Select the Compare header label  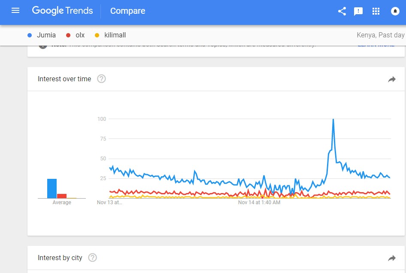point(127,11)
